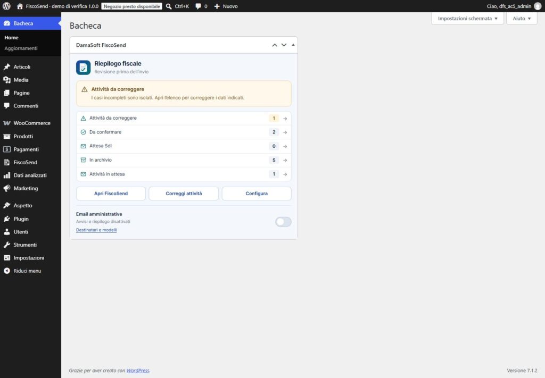
Task: Click the Aspetto paintbrush icon
Action: [x=6, y=206]
